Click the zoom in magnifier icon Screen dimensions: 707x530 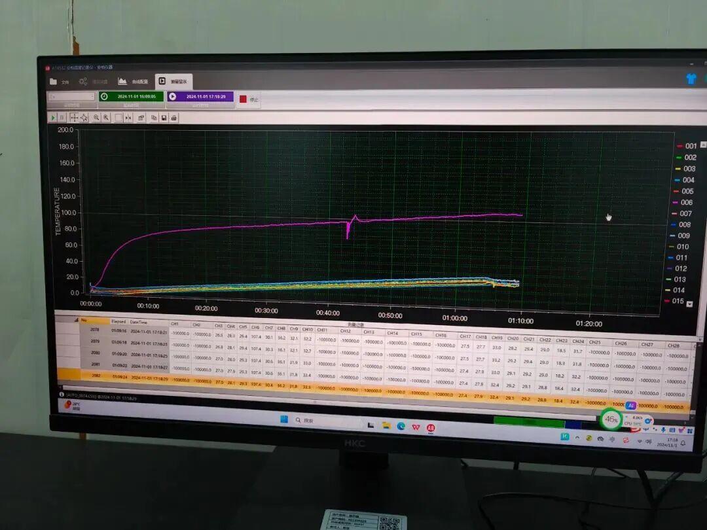tap(106, 117)
